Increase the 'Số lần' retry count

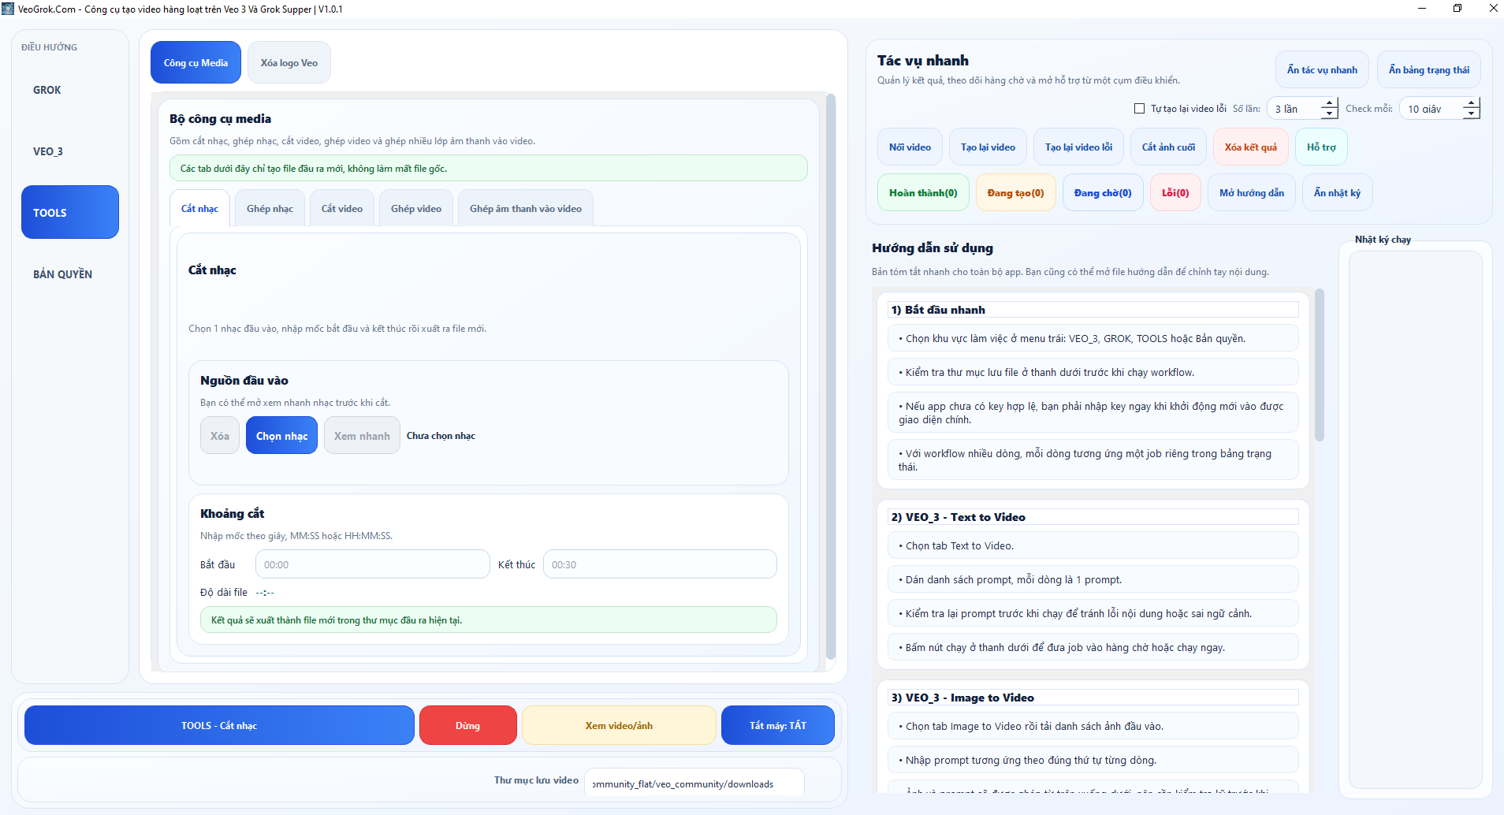click(1329, 103)
